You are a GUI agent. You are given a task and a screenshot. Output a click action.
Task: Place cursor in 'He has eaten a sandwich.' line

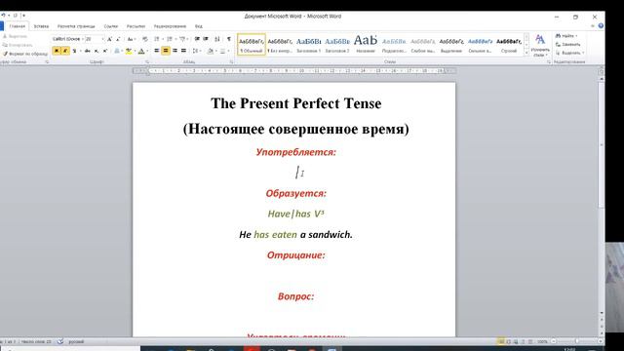(x=295, y=234)
